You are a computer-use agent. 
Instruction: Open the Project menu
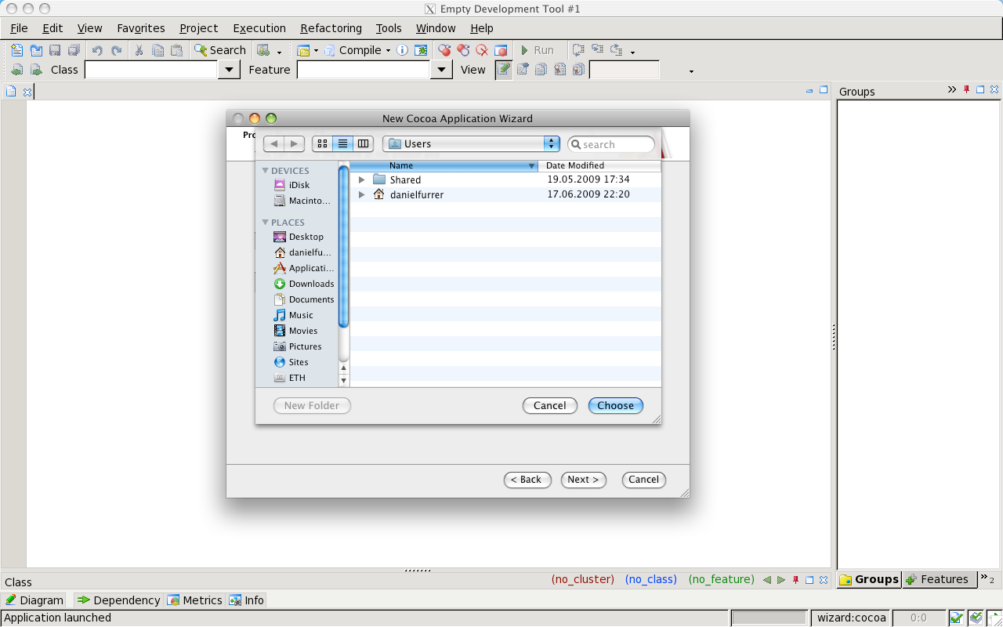(x=199, y=28)
